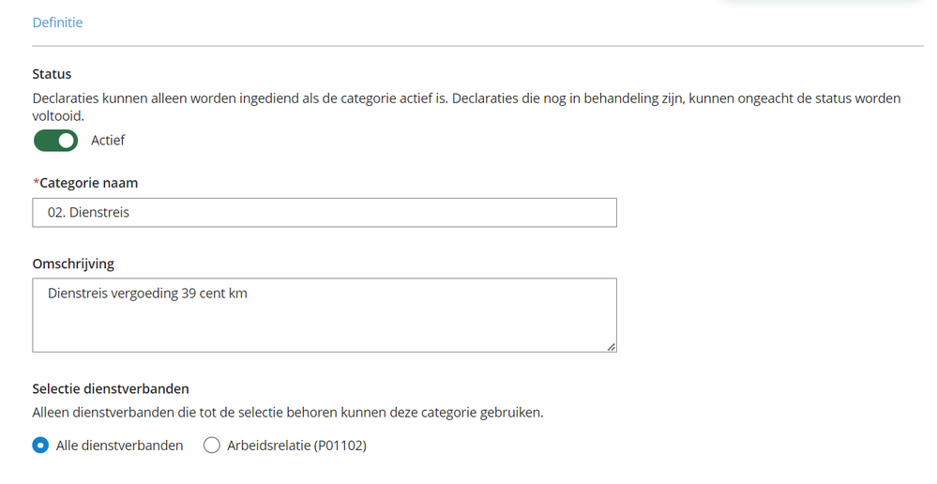Click the 'Dienstreis vergoeding 39 cent km' text
The width and height of the screenshot is (937, 484).
click(147, 294)
